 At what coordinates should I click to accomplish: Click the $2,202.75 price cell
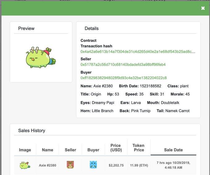(116, 165)
